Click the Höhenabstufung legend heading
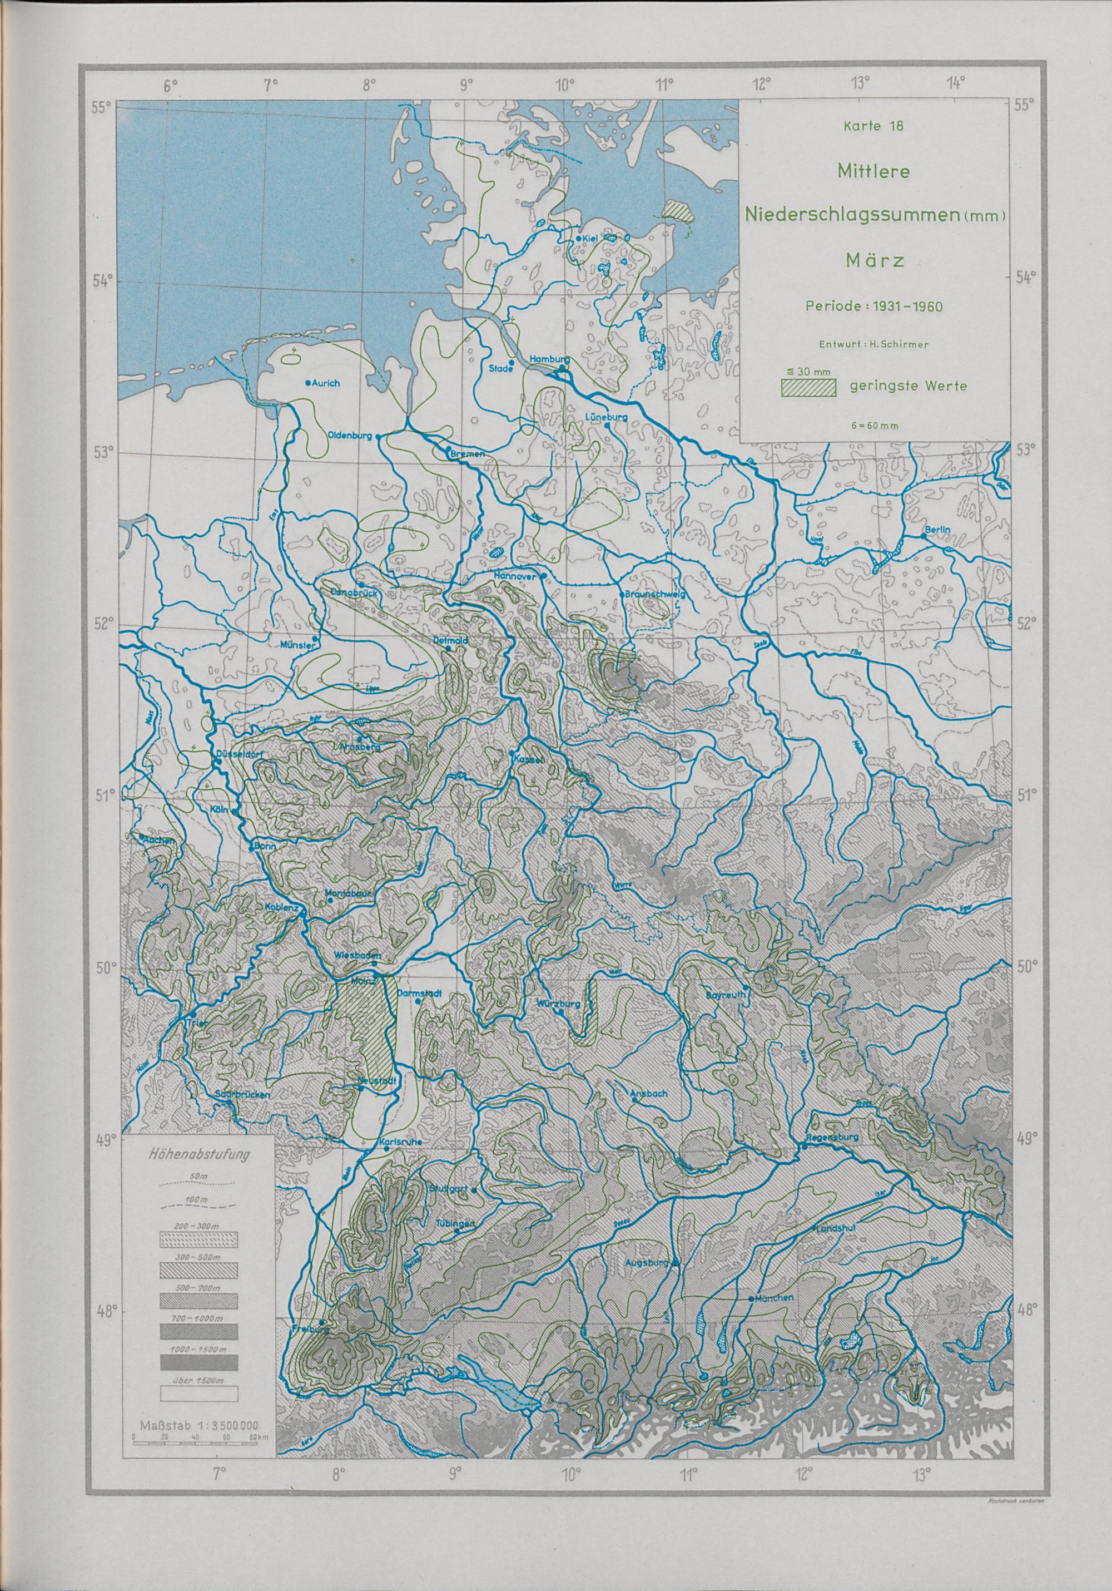 201,1156
